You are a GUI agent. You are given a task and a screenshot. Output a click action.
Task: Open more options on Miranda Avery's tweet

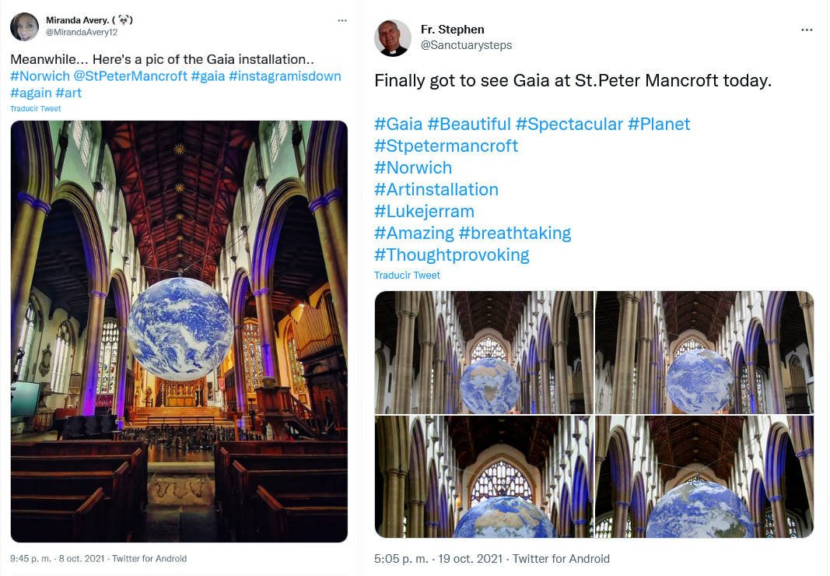pos(342,21)
